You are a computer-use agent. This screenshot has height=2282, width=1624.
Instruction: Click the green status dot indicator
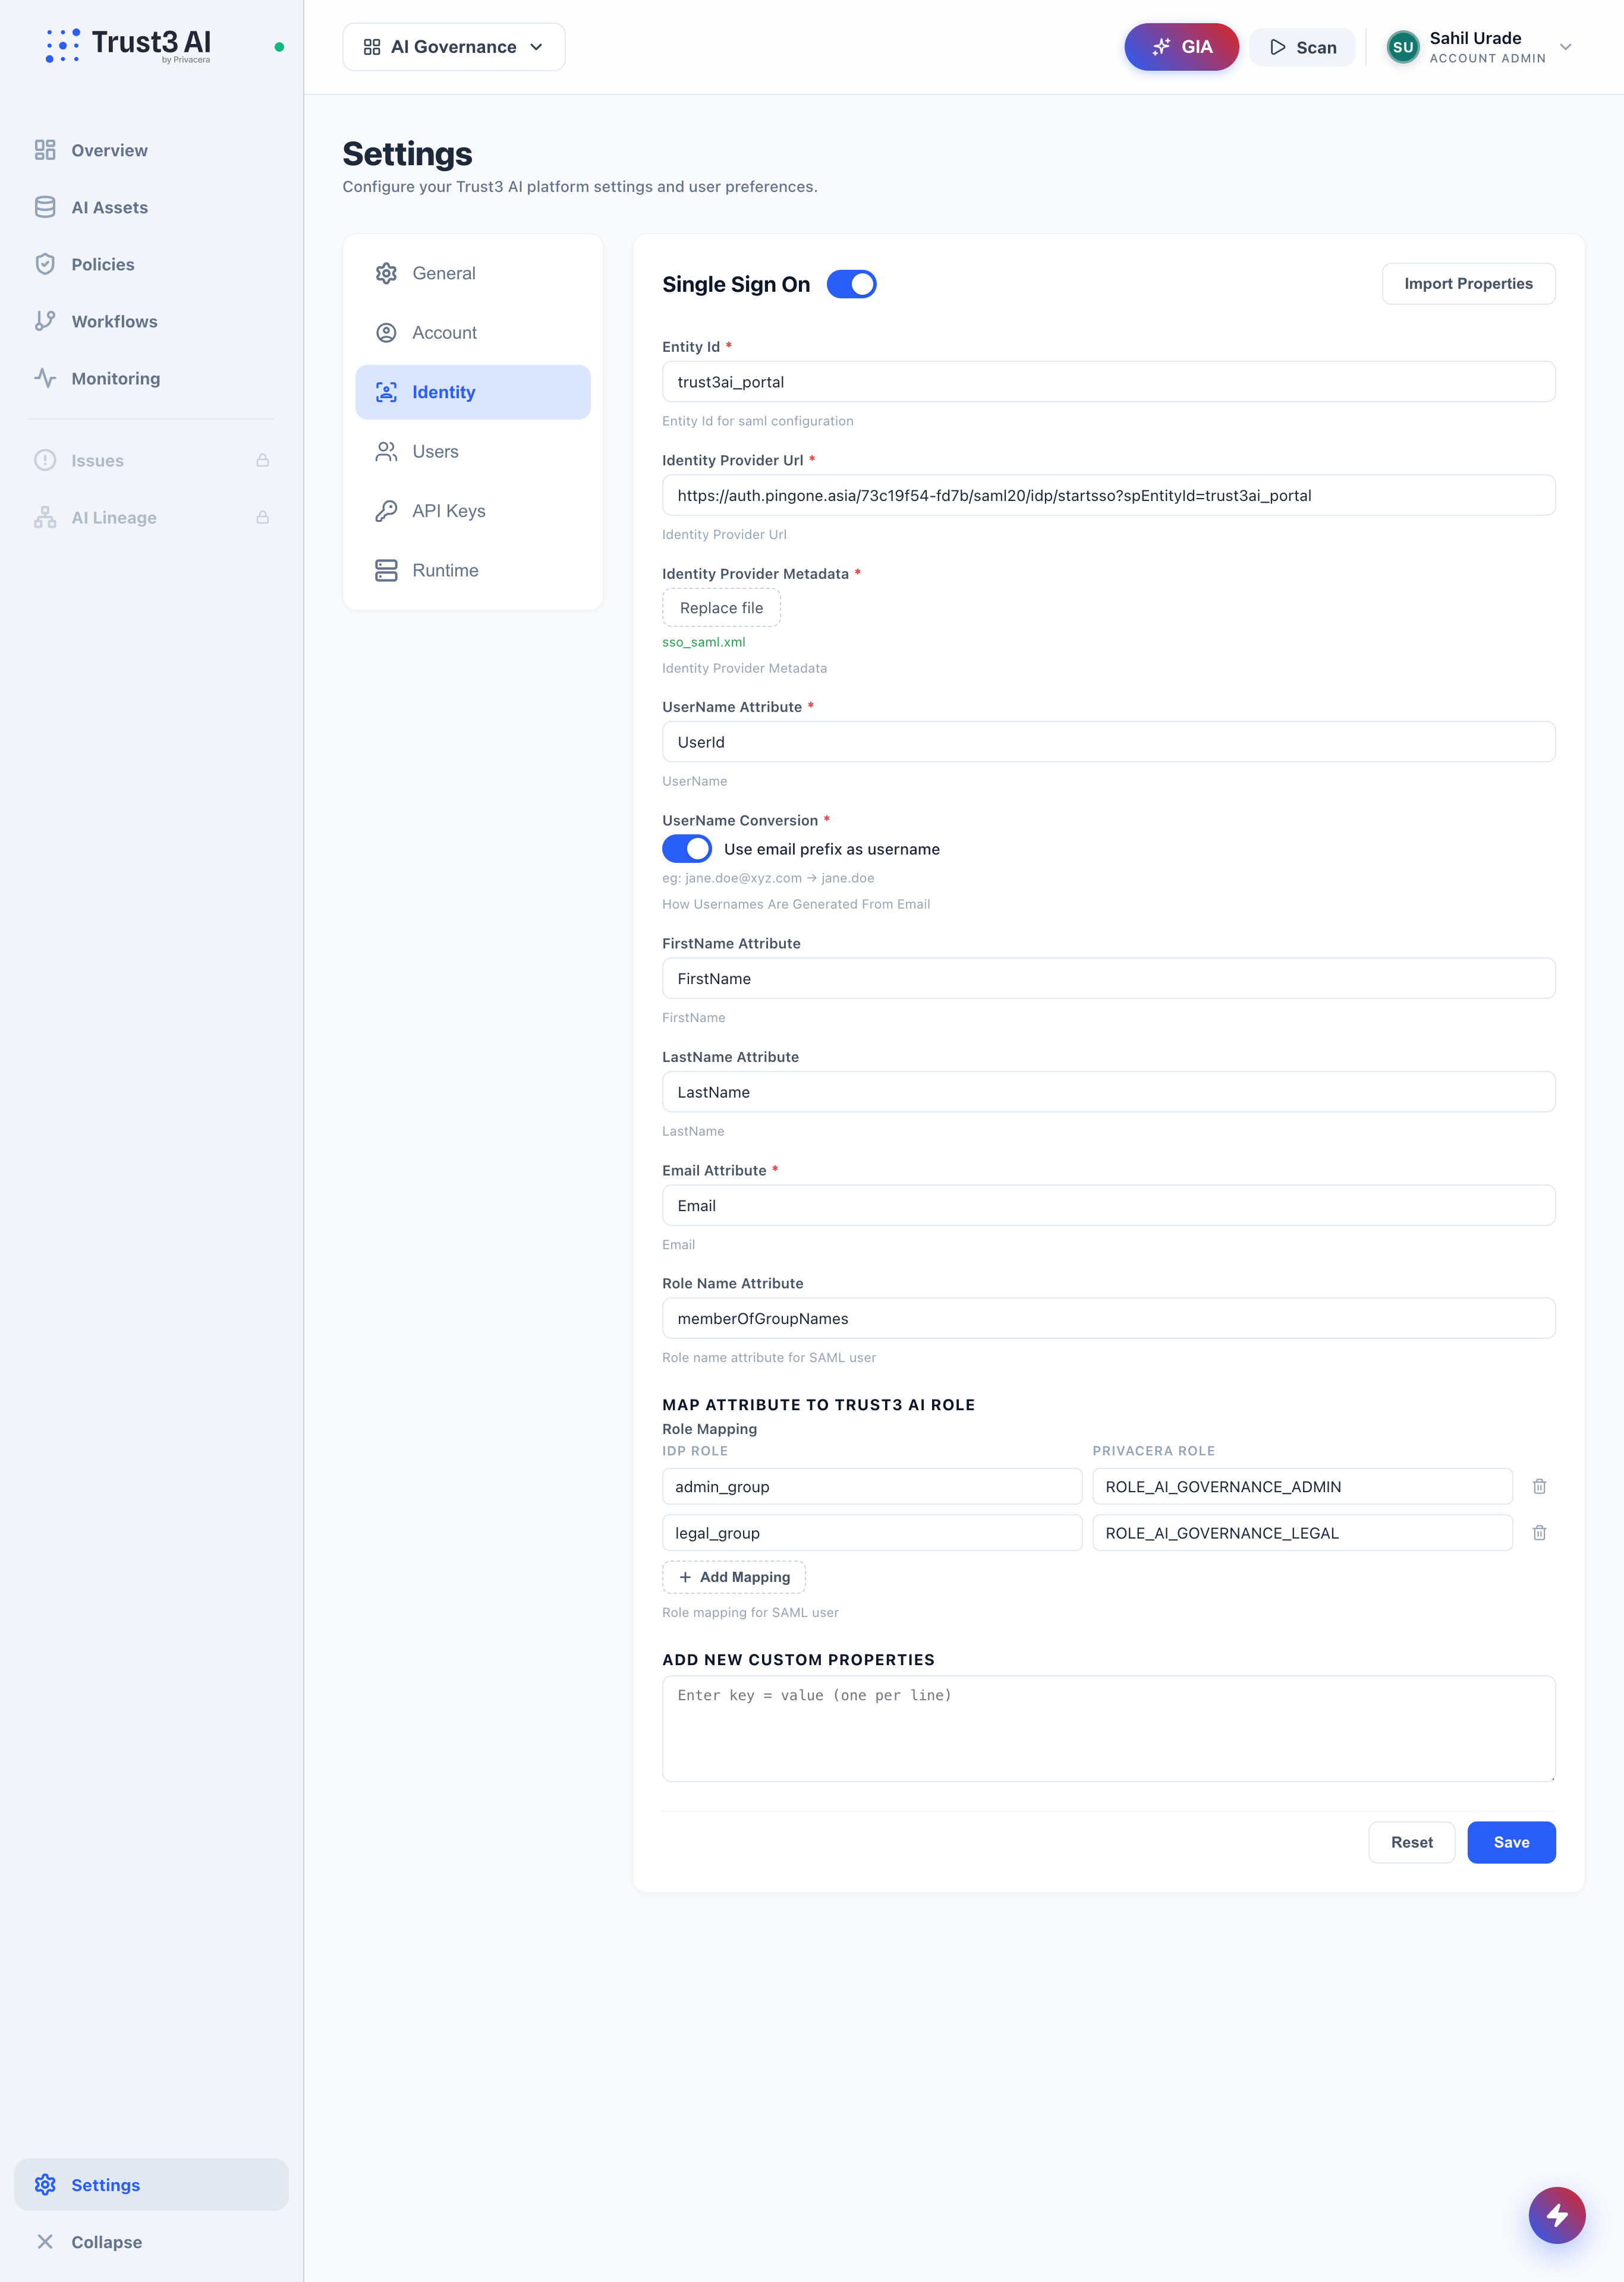tap(279, 47)
